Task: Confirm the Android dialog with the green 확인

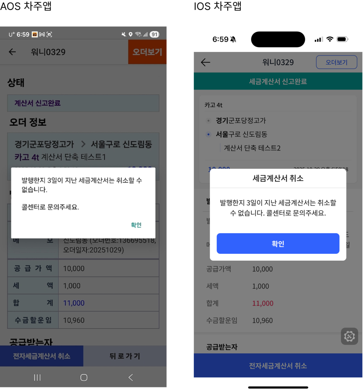Action: 136,225
